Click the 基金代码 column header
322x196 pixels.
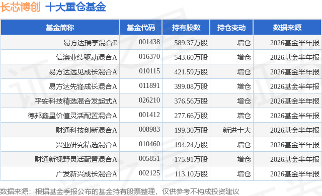(141, 28)
